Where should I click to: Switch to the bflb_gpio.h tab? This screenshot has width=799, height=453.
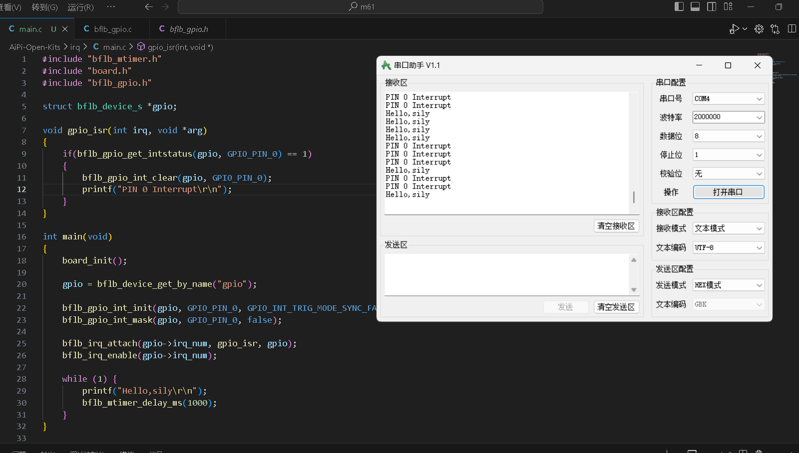tap(188, 29)
